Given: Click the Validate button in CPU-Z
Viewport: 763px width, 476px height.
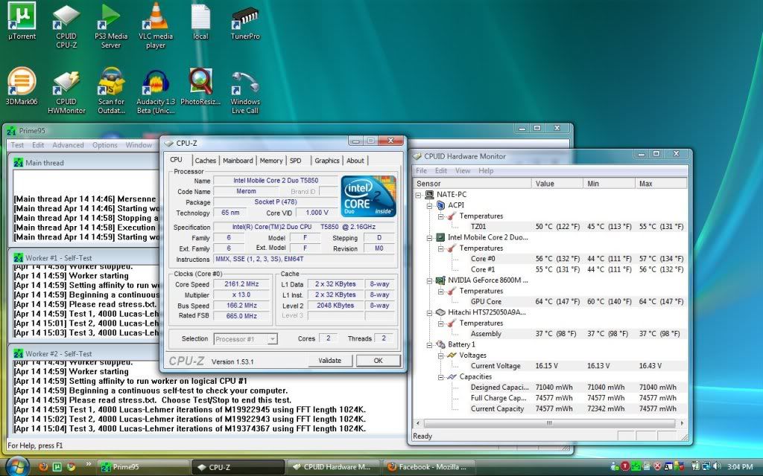Looking at the screenshot, I should [329, 361].
